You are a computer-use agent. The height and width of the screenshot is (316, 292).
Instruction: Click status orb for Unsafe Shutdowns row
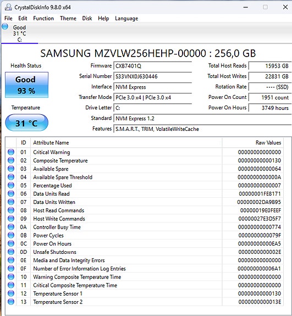pos(11,252)
